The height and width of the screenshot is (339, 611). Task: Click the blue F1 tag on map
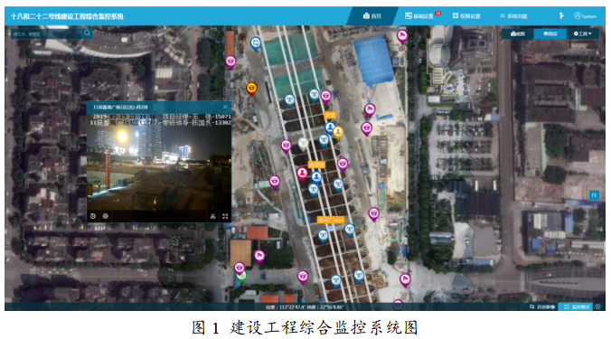[594, 195]
